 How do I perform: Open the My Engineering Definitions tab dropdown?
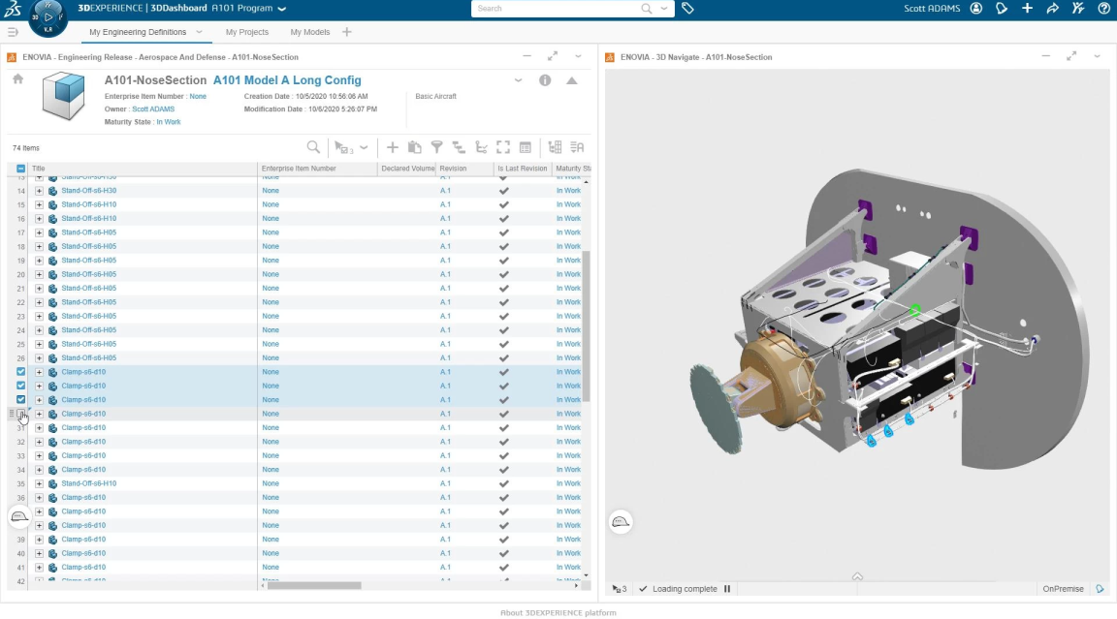click(199, 31)
